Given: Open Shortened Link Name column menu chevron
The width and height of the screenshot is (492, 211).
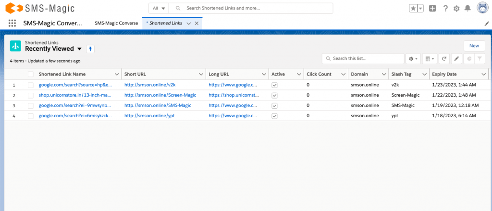Looking at the screenshot, I should [x=117, y=74].
